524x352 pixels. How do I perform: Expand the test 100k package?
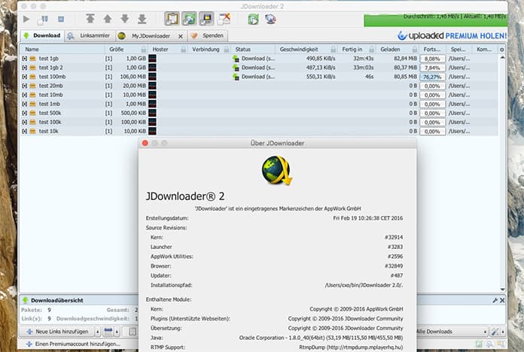[x=24, y=122]
